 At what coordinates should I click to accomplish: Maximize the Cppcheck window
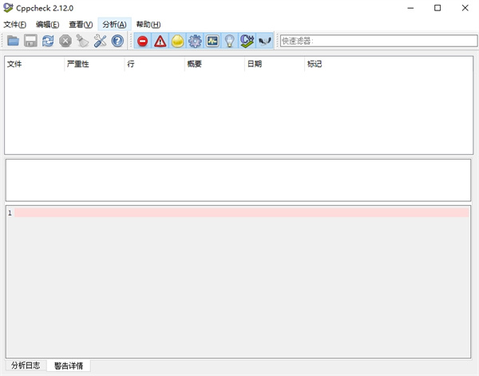pyautogui.click(x=437, y=8)
